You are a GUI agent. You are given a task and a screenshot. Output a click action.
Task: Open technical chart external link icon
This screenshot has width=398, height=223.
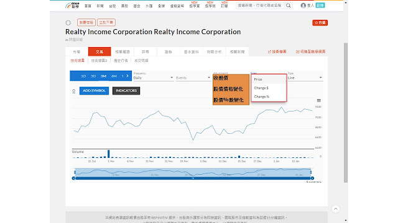coord(269,51)
